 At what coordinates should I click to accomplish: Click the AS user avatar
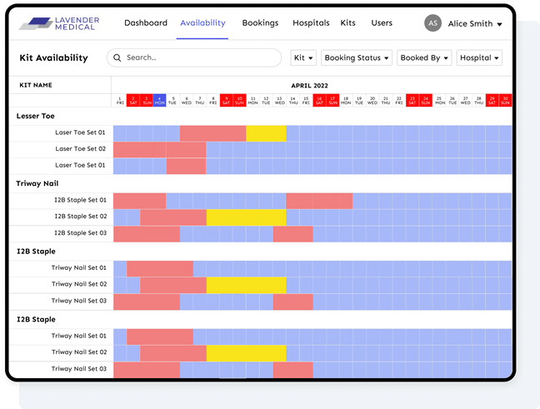[432, 23]
